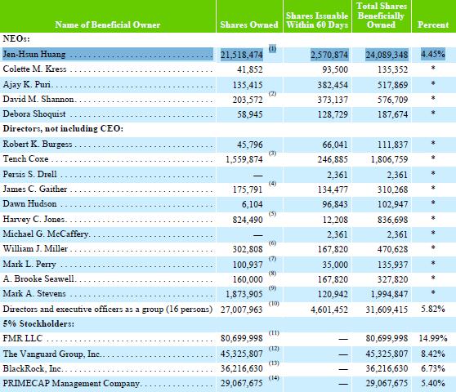The height and width of the screenshot is (392, 456).
Task: Select the 5% Stockholders section heading
Action: click(x=38, y=323)
